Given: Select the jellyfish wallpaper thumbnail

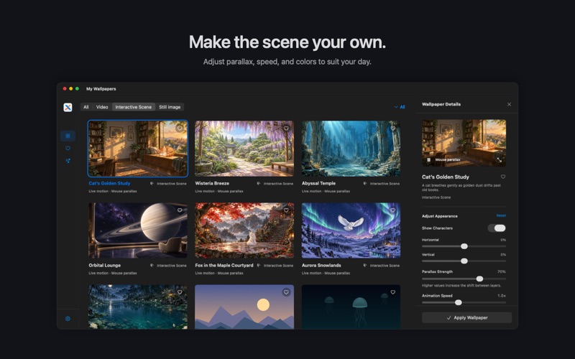Looking at the screenshot, I should click(351, 307).
